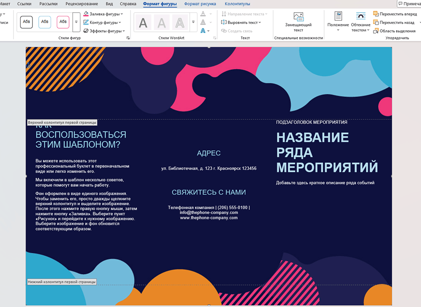Click the АДРЕС heading
Image resolution: width=421 pixels, height=307 pixels.
click(x=209, y=153)
